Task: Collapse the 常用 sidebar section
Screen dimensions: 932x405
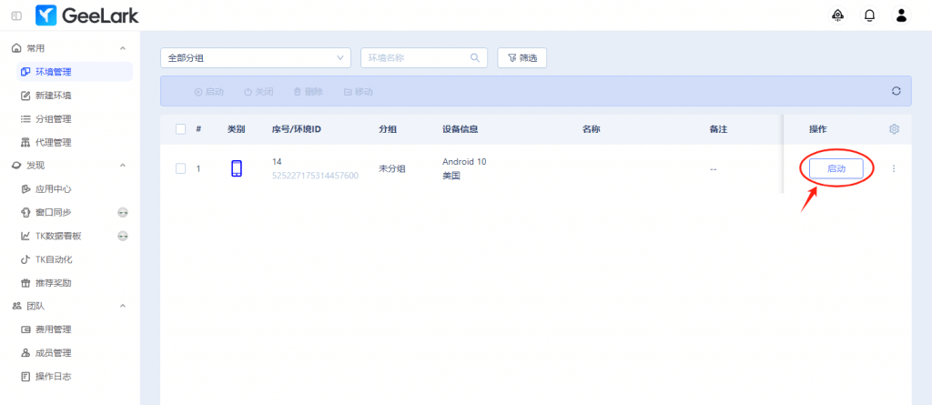Action: click(x=123, y=48)
